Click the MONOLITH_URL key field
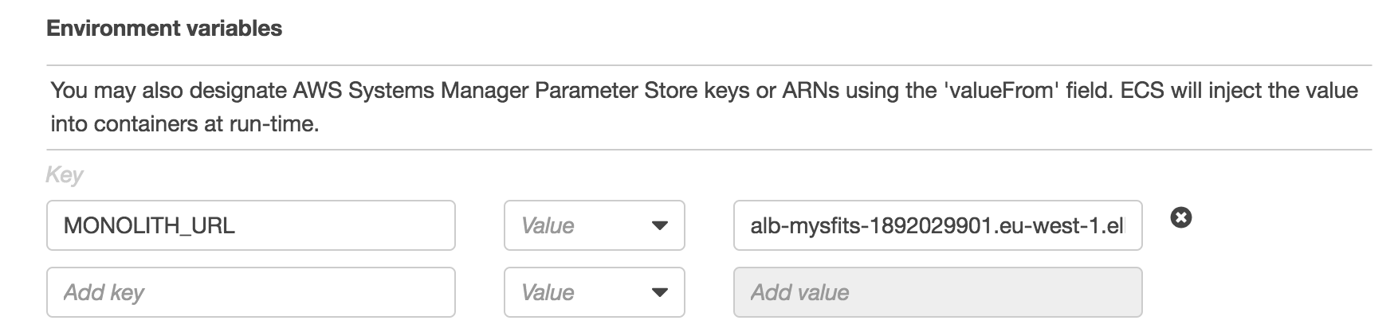1398x336 pixels. click(251, 225)
